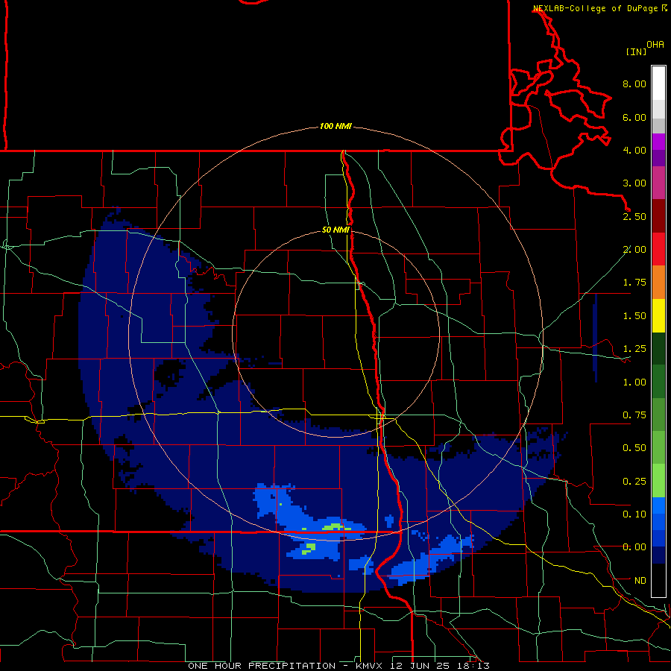Click the 0.25 legend value

point(634,482)
